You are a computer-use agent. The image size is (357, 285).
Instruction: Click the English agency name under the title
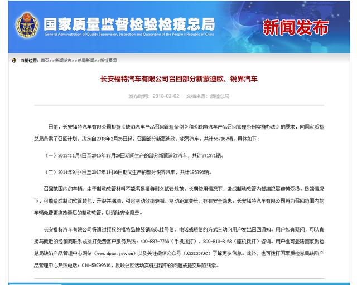click(129, 35)
